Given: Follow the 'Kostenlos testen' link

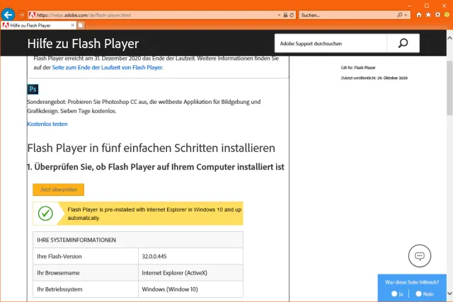Looking at the screenshot, I should pos(47,124).
